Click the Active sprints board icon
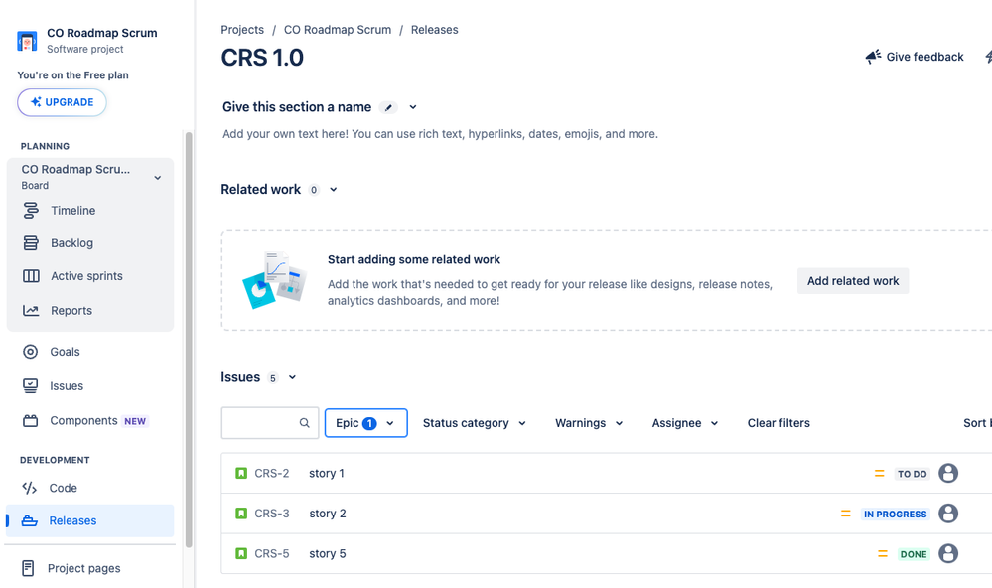This screenshot has height=588, width=992. click(x=31, y=276)
